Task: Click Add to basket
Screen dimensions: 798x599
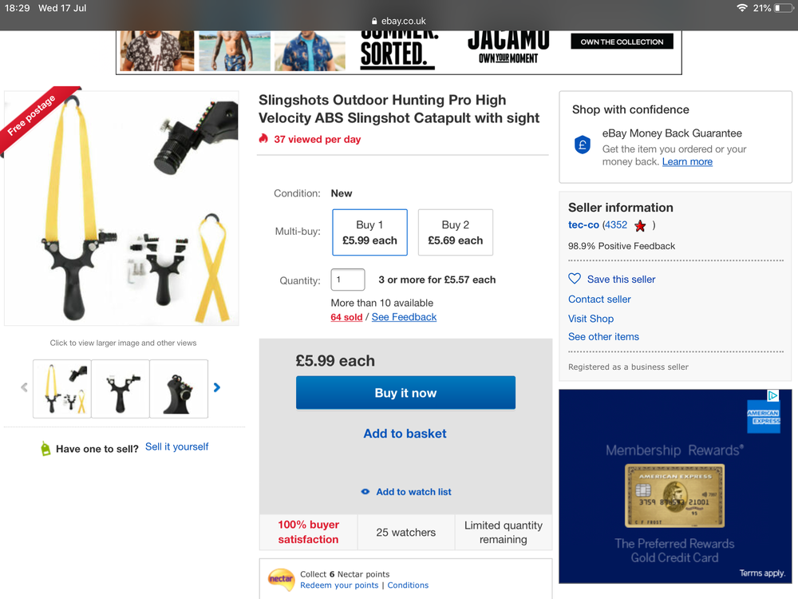Action: tap(405, 434)
